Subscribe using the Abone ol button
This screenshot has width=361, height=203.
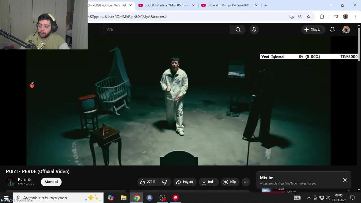point(51,182)
